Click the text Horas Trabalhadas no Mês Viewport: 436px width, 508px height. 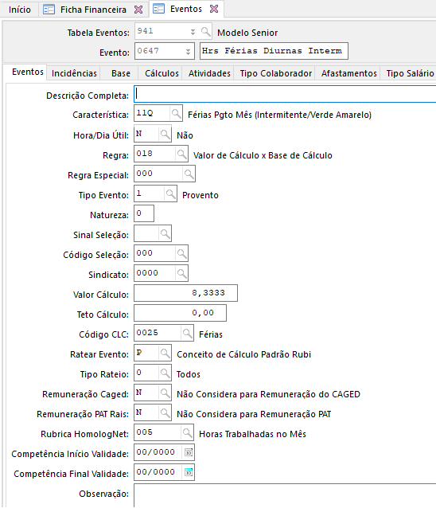click(252, 434)
